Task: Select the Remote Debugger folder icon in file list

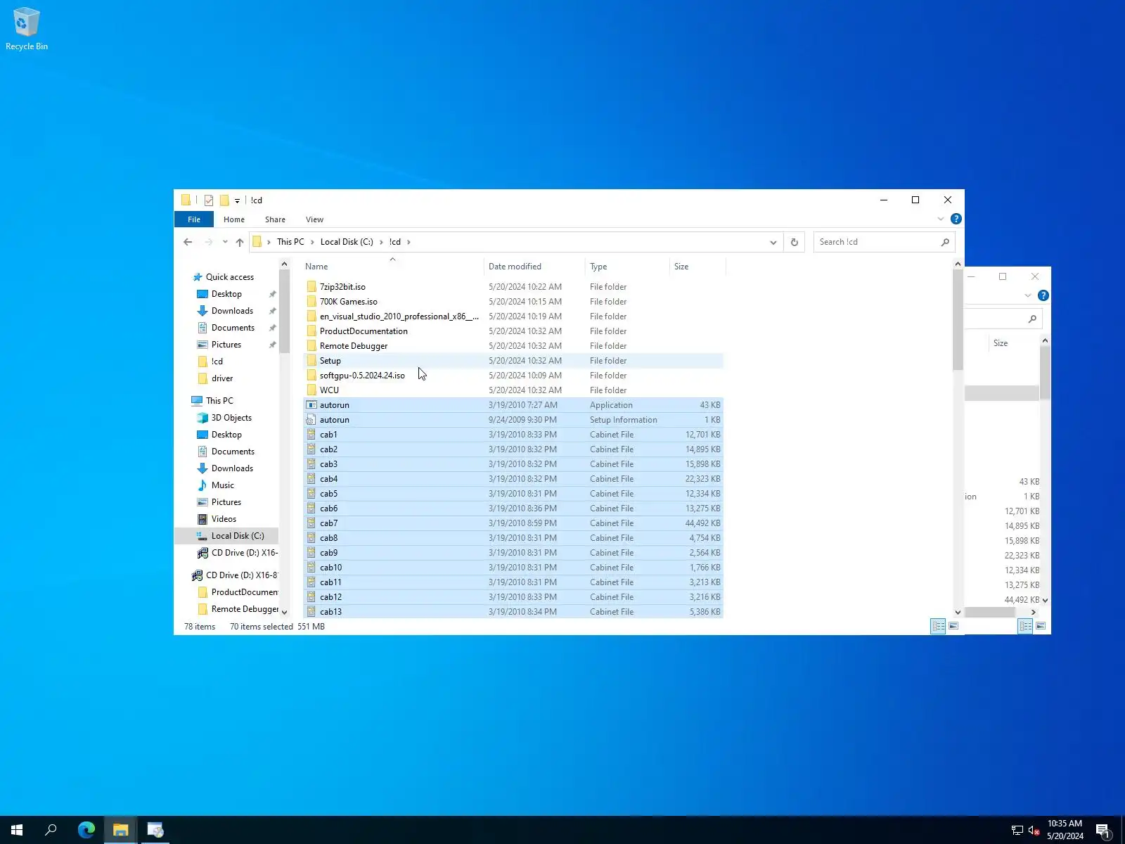Action: [311, 346]
